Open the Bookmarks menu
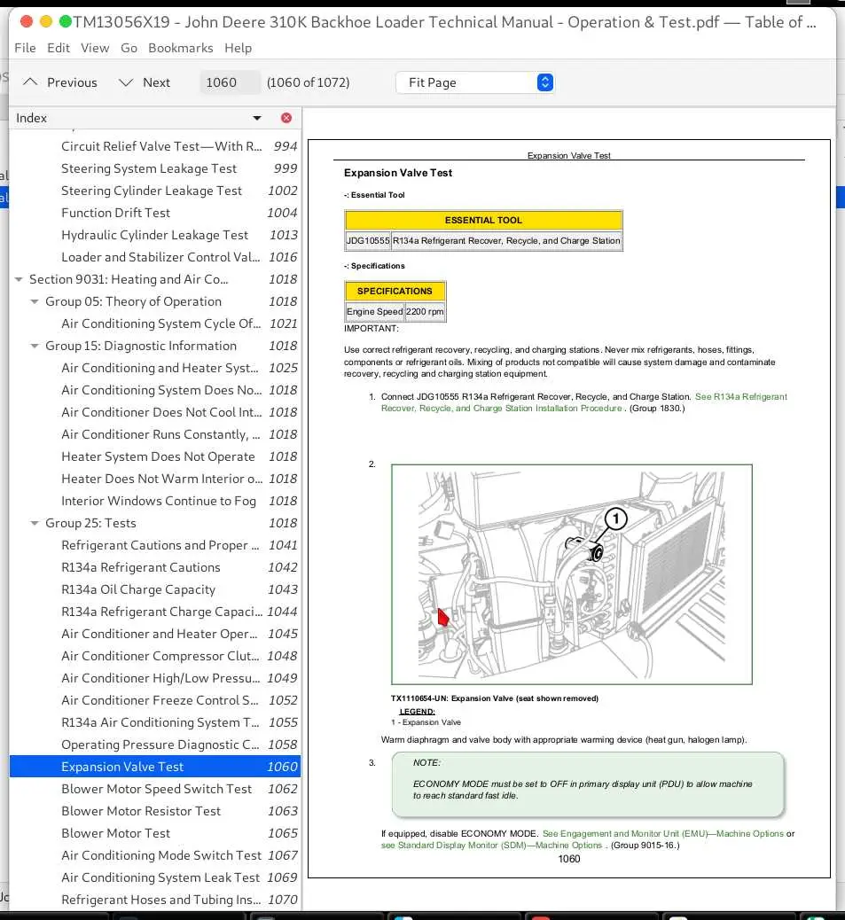 [x=181, y=48]
